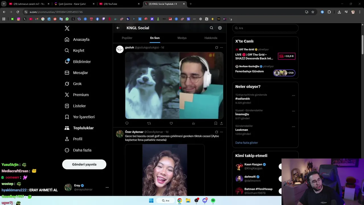Click Daha fazla göster link
Image resolution: width=364 pixels, height=205 pixels.
pos(247,143)
